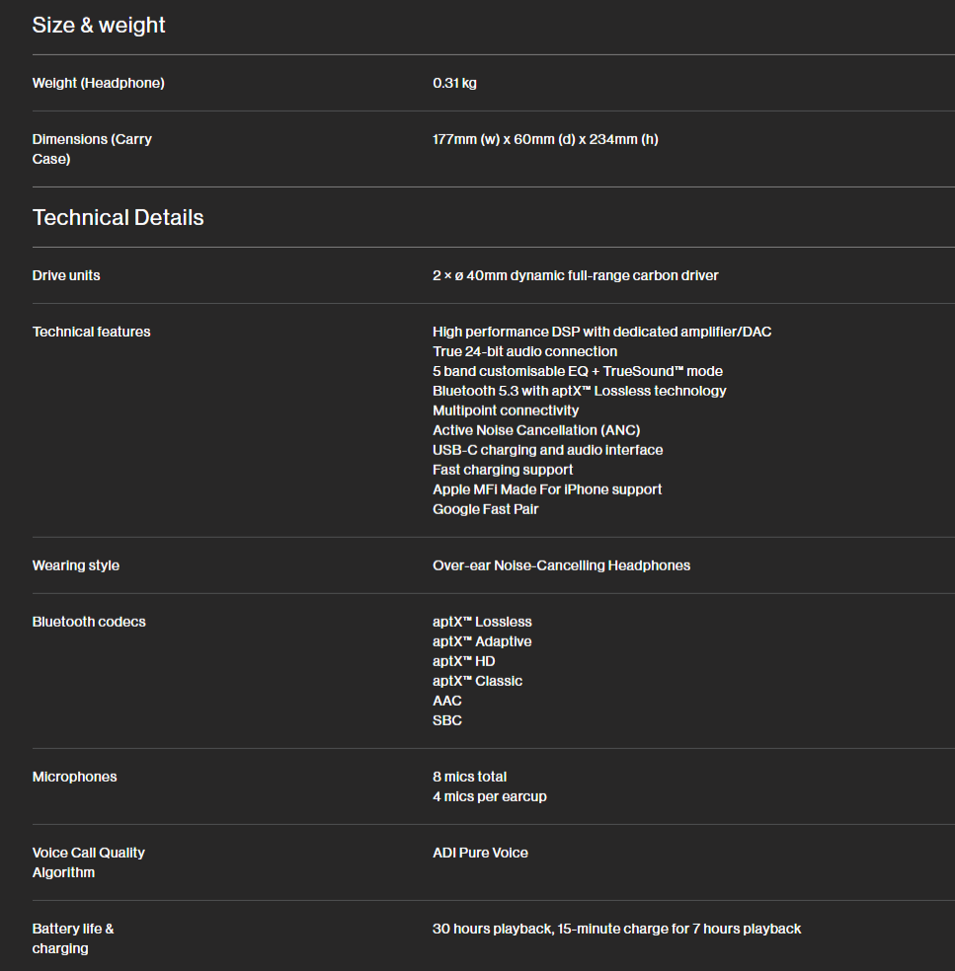Click the Bluetooth codecs label

89,622
